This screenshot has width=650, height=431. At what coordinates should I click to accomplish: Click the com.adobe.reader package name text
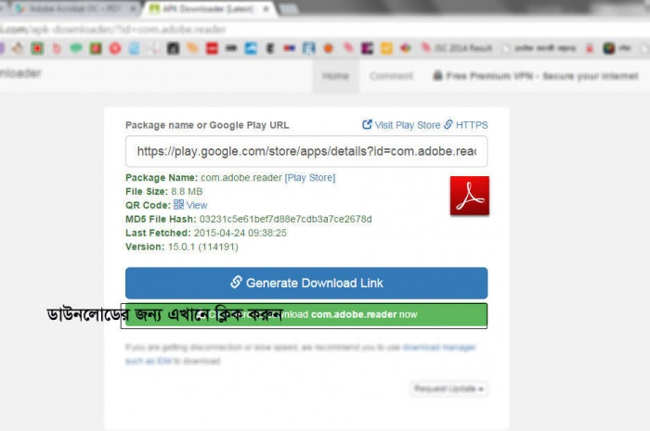241,178
